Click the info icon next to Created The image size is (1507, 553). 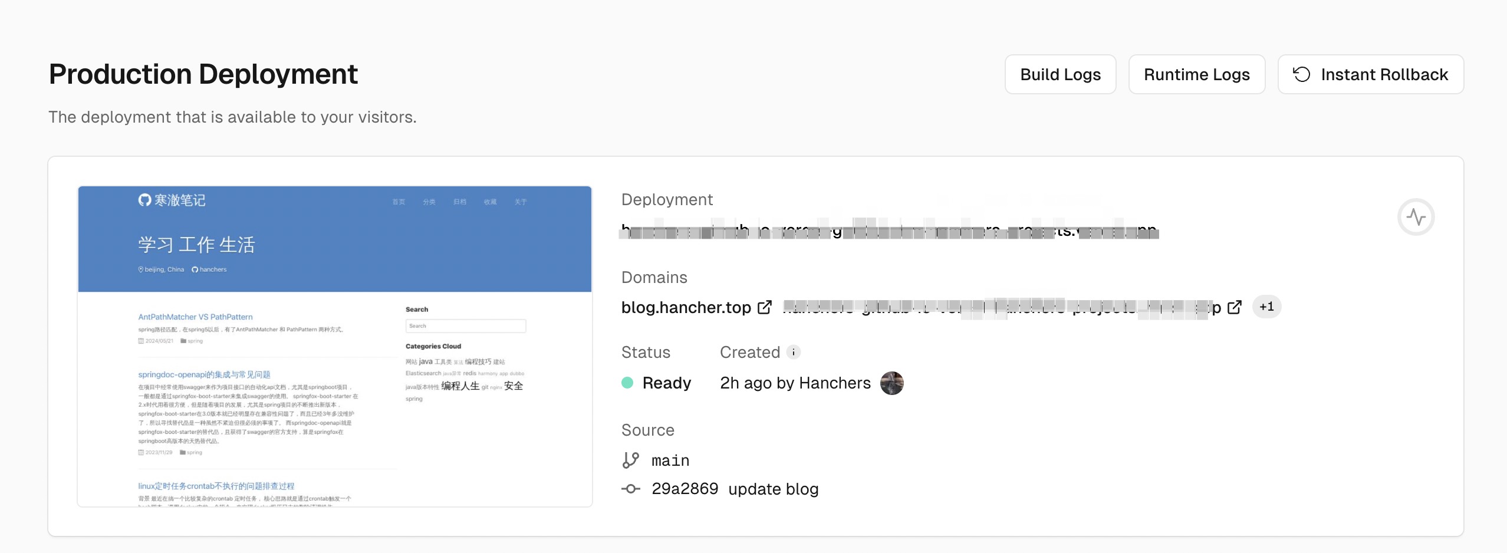[794, 352]
